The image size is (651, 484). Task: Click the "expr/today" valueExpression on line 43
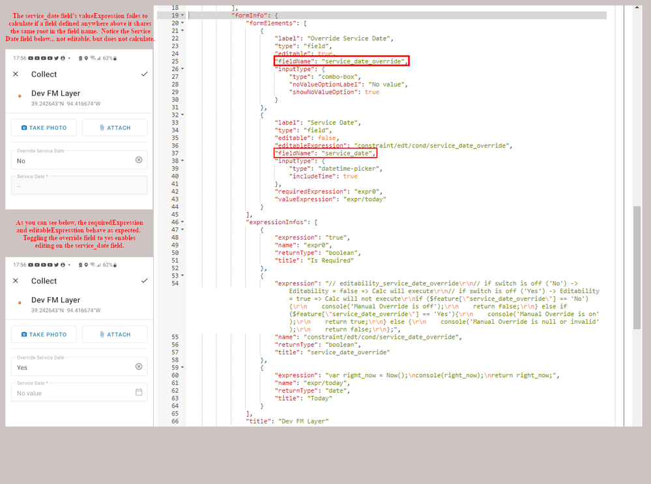(364, 199)
